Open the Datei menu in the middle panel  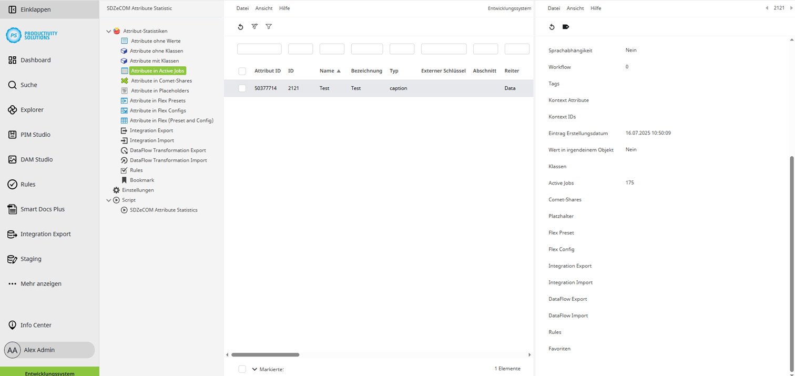tap(242, 8)
